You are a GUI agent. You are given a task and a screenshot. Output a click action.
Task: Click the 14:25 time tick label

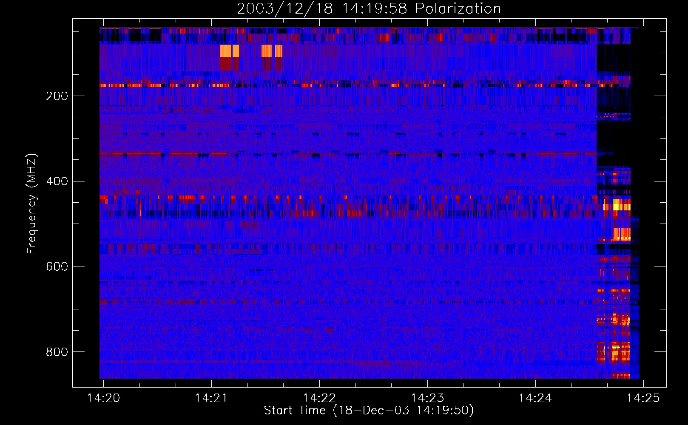(643, 398)
